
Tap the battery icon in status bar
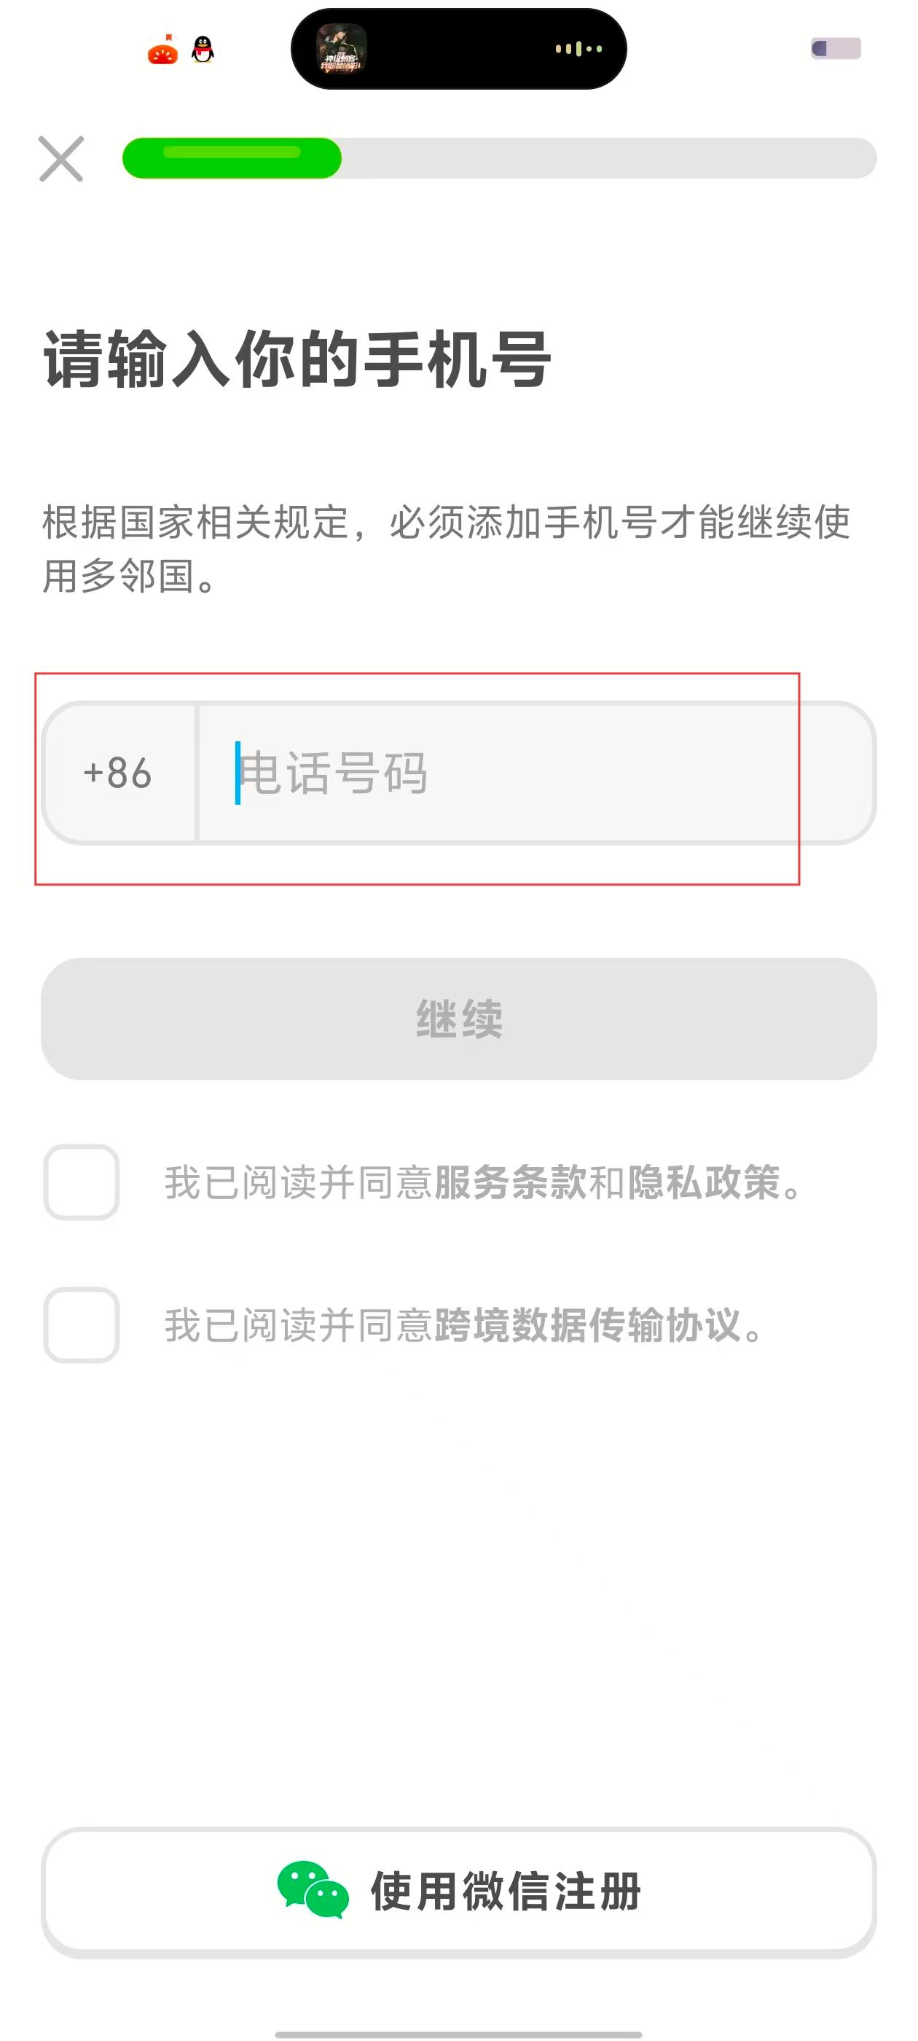(x=836, y=49)
